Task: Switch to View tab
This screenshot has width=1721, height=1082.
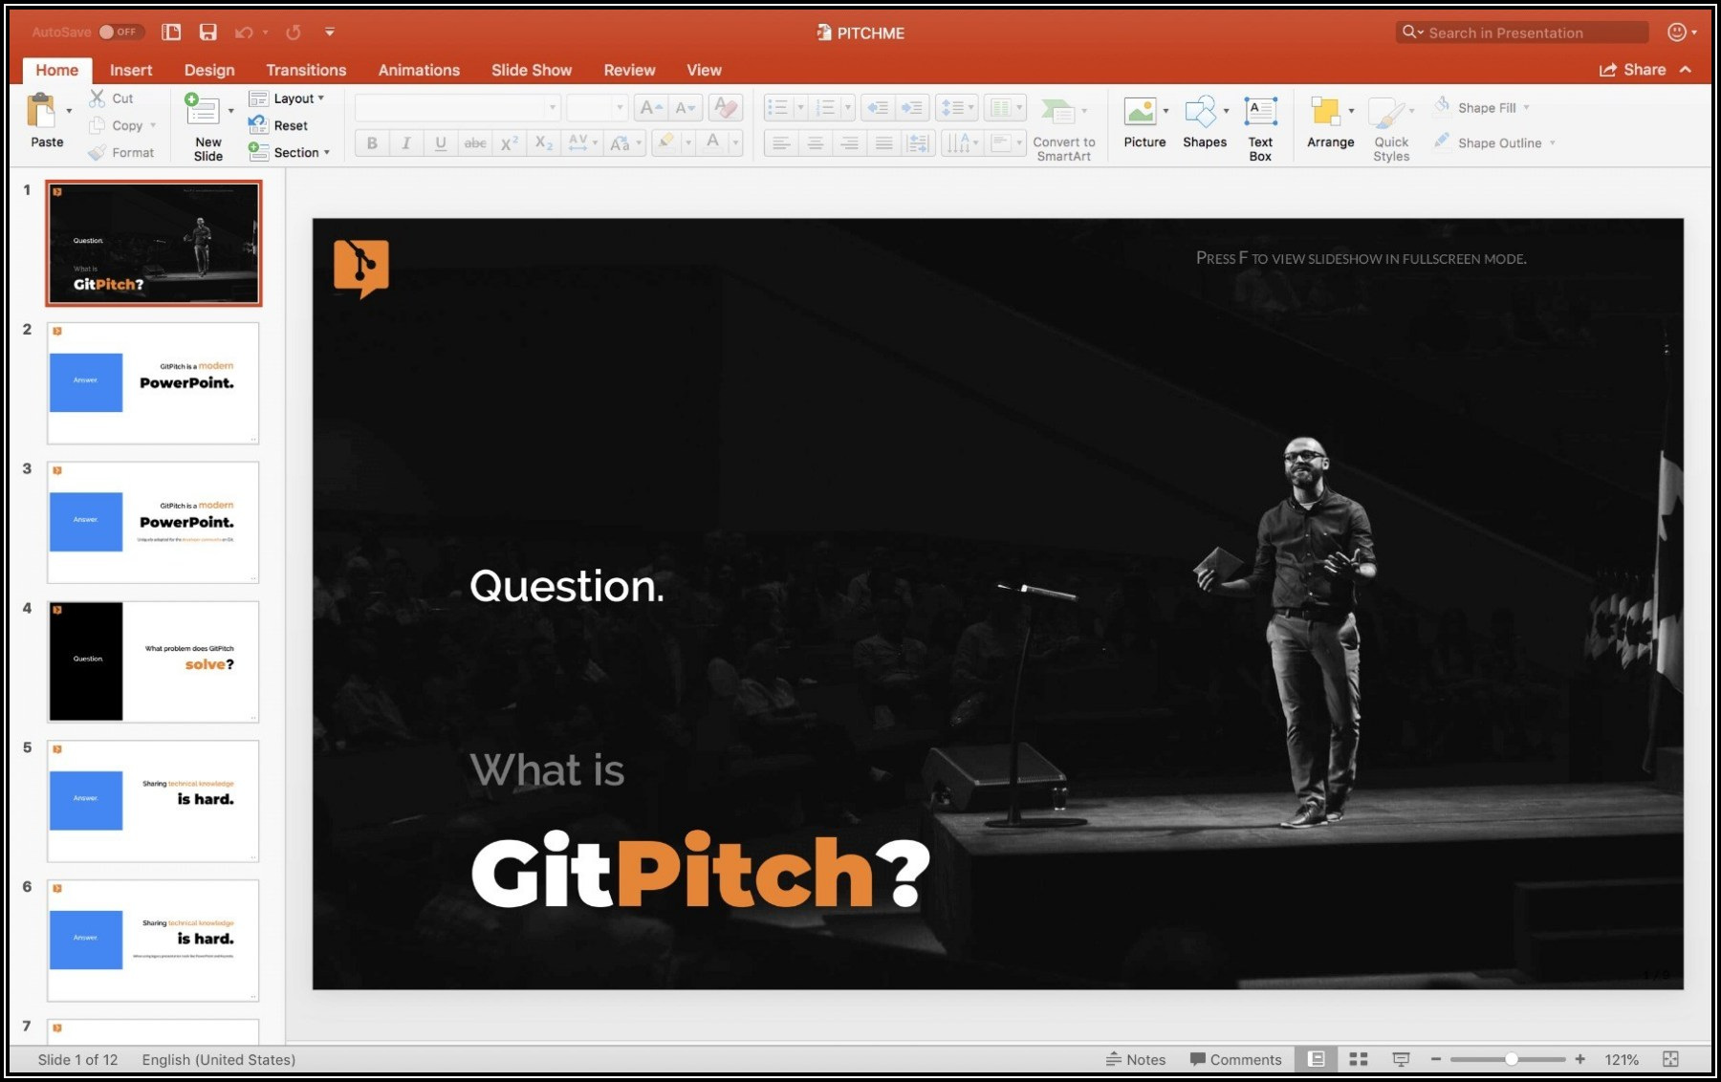Action: (704, 70)
